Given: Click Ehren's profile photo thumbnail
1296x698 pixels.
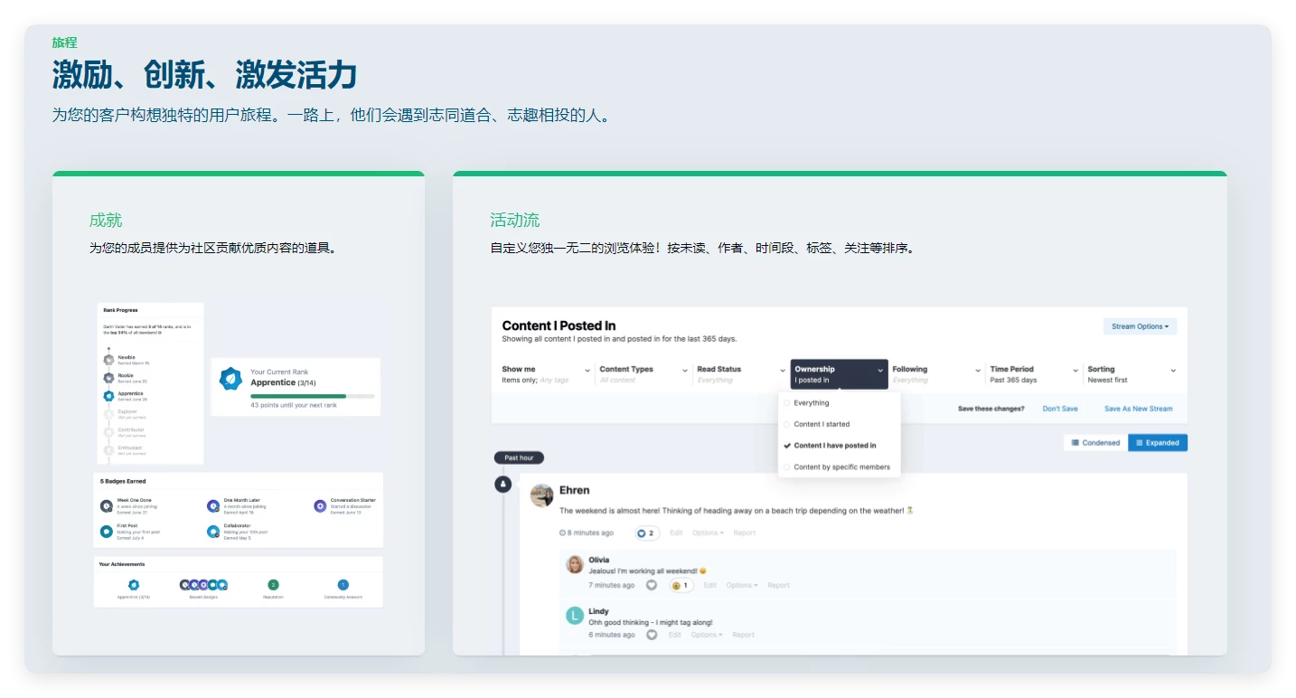Looking at the screenshot, I should (x=542, y=495).
